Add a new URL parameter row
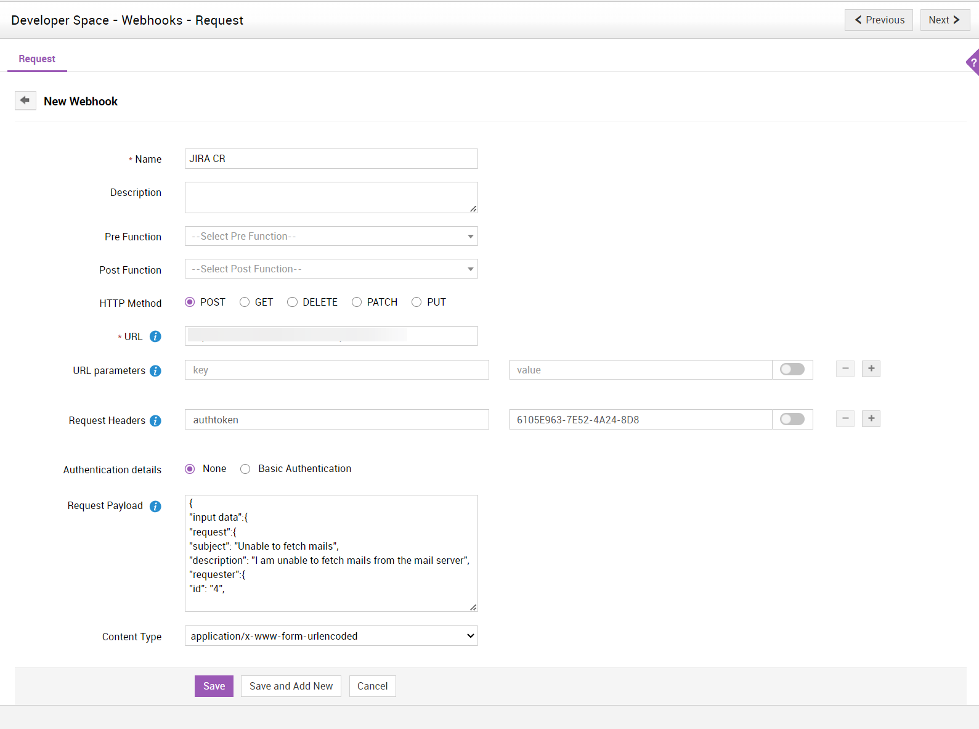Viewport: 979px width, 729px height. (871, 369)
